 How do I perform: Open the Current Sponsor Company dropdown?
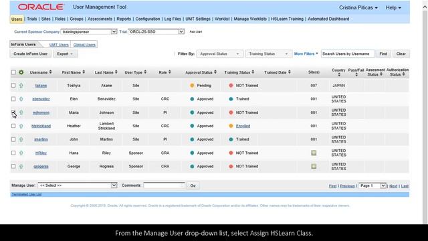(x=89, y=31)
